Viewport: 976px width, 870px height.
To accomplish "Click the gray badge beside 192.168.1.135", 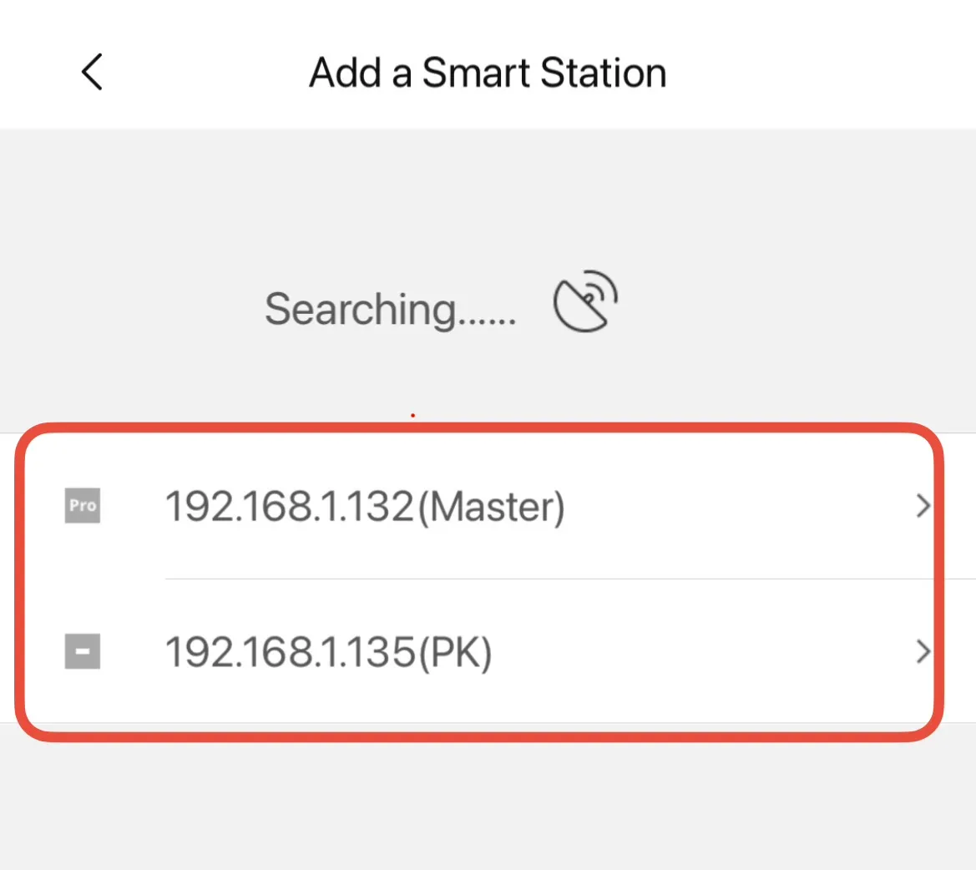I will 82,651.
